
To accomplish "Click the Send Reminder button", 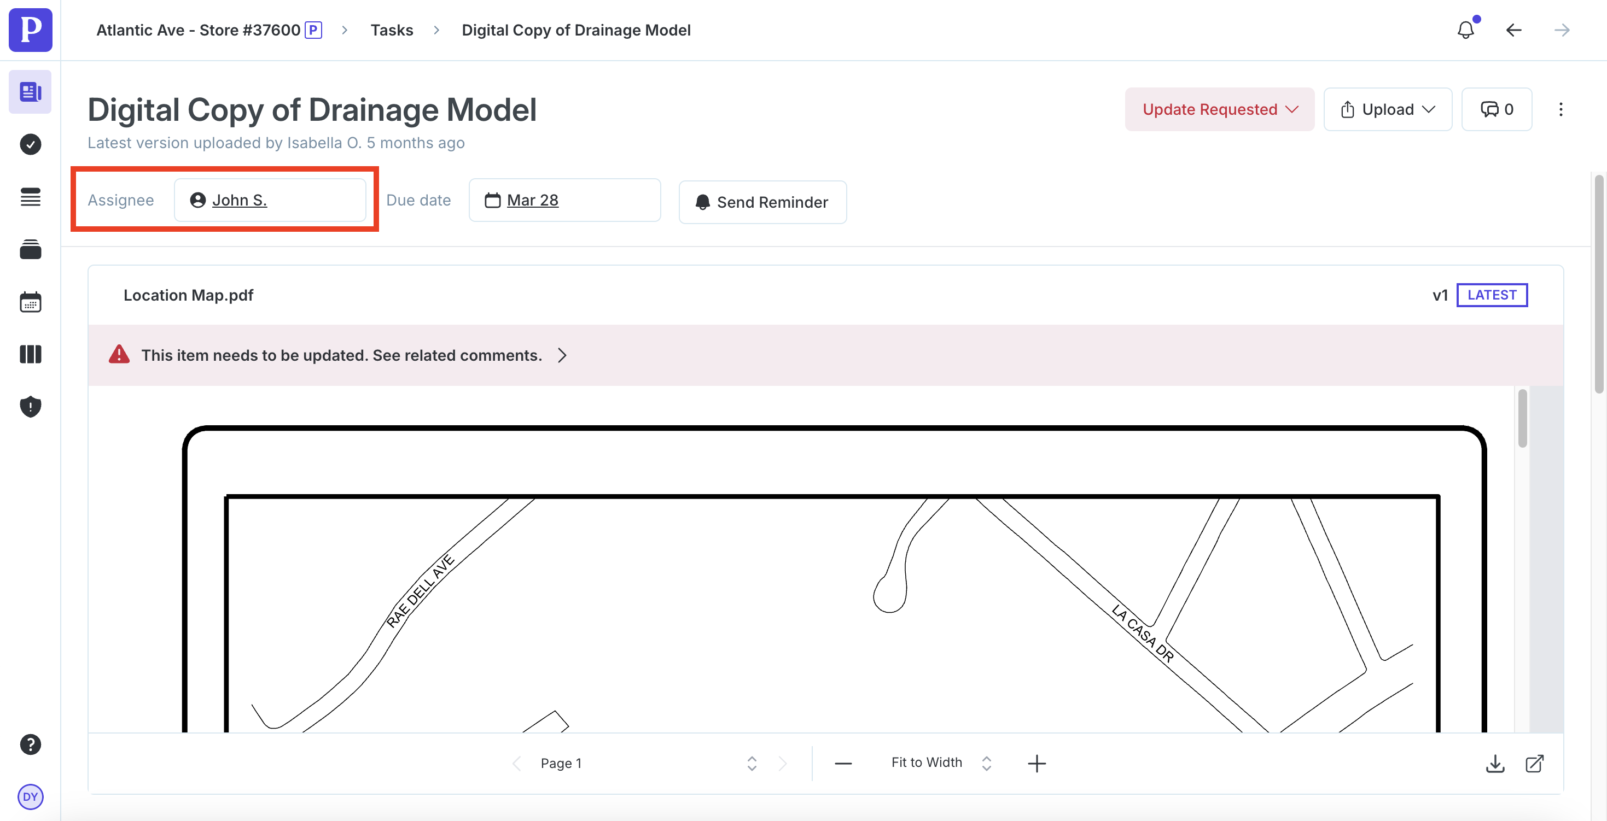I will point(762,202).
